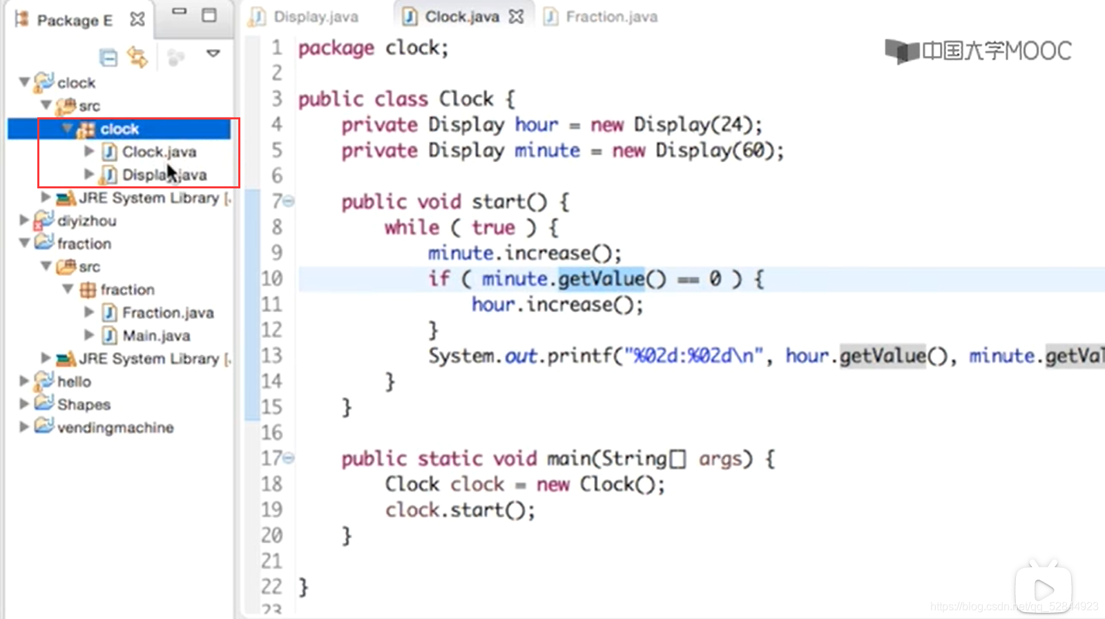This screenshot has height=619, width=1105.
Task: Select the selected clock package row
Action: tap(119, 129)
